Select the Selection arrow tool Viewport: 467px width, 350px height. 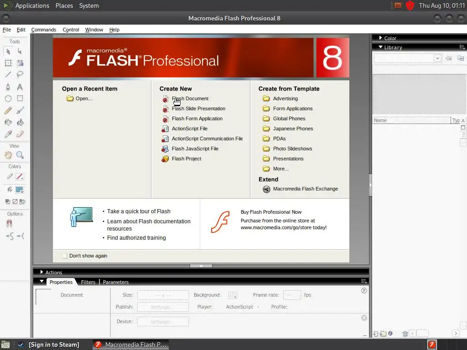(x=8, y=51)
